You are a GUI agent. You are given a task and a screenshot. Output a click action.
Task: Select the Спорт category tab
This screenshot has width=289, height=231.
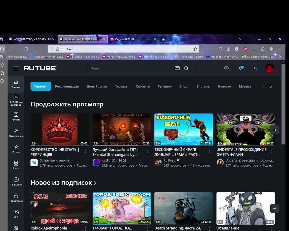[x=184, y=86]
